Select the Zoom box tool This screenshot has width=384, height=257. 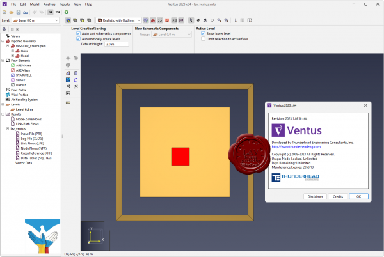point(227,20)
